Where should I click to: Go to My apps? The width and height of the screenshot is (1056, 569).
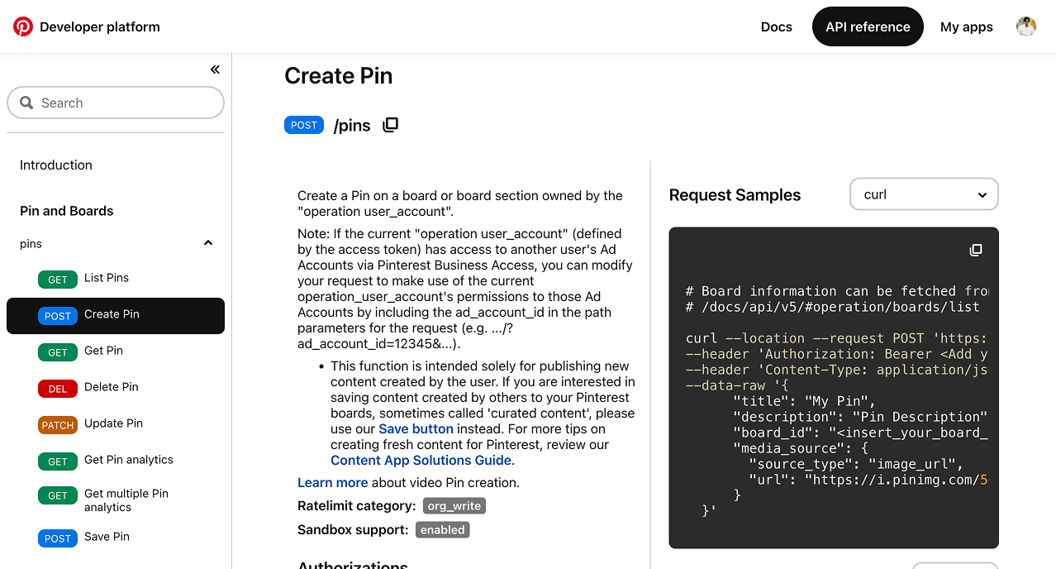[x=967, y=26]
